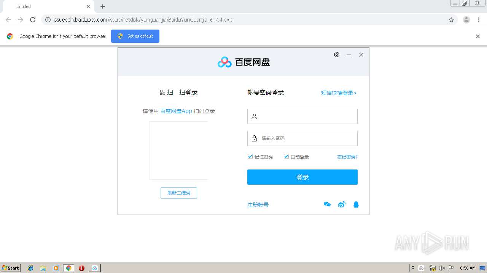Screen dimensions: 487x273
Task: Toggle the 自动登录 checkbox
Action: [x=286, y=157]
